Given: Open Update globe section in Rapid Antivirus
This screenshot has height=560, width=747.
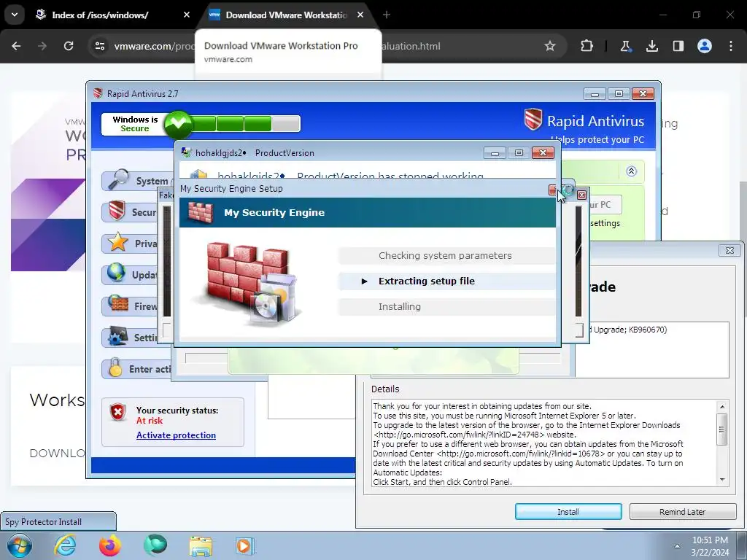Looking at the screenshot, I should [x=130, y=275].
